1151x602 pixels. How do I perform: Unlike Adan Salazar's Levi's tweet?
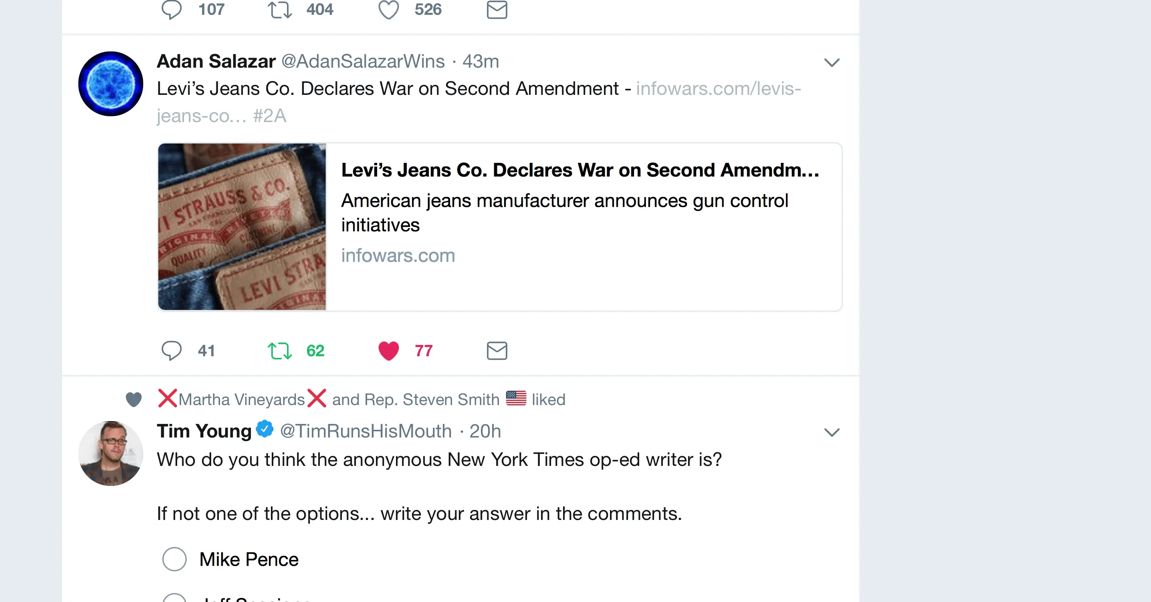(x=388, y=351)
